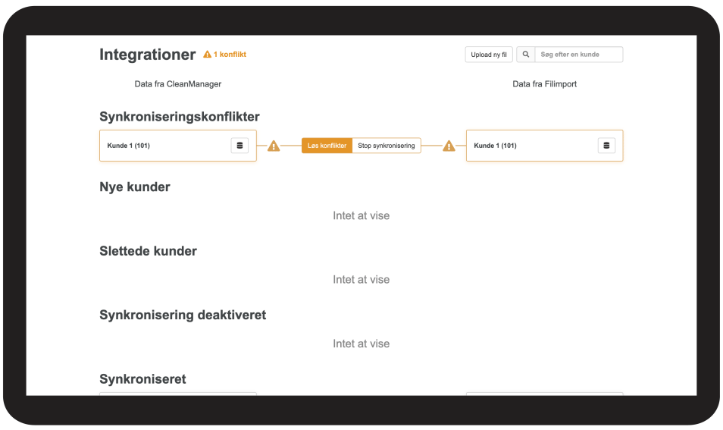The height and width of the screenshot is (430, 723).
Task: Click the Nye kunder heading
Action: point(135,187)
